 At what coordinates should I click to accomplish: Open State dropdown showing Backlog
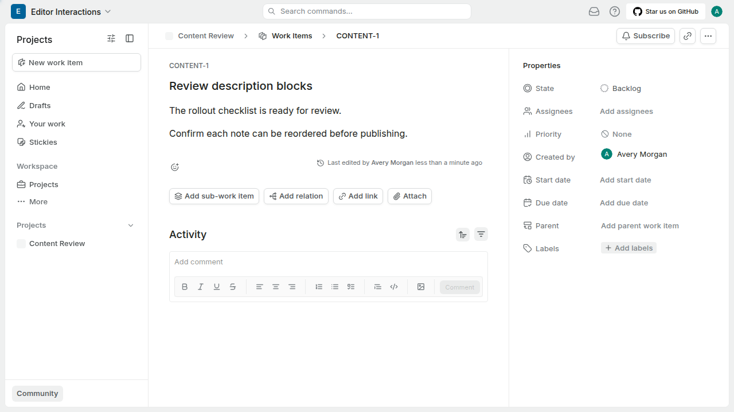click(x=621, y=89)
